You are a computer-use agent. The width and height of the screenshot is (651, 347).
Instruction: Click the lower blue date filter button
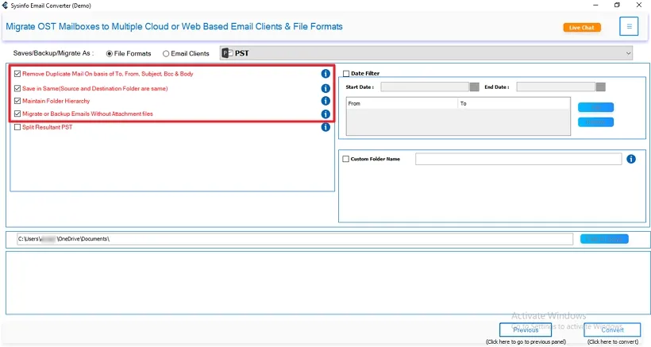(595, 122)
